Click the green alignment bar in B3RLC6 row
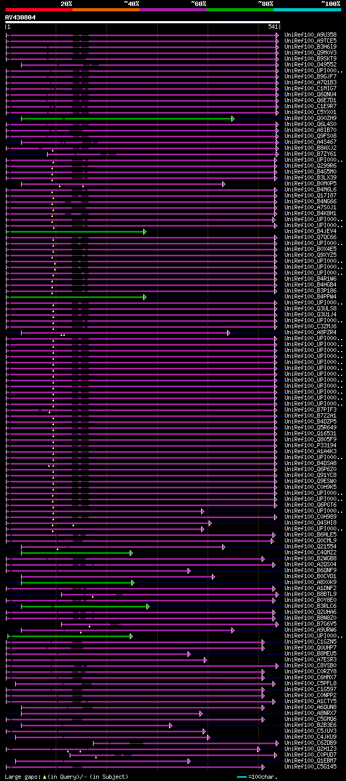Image resolution: width=346 pixels, height=781 pixels. click(x=85, y=606)
